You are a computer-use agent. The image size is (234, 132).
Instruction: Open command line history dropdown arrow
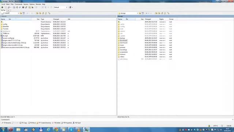tap(233, 120)
